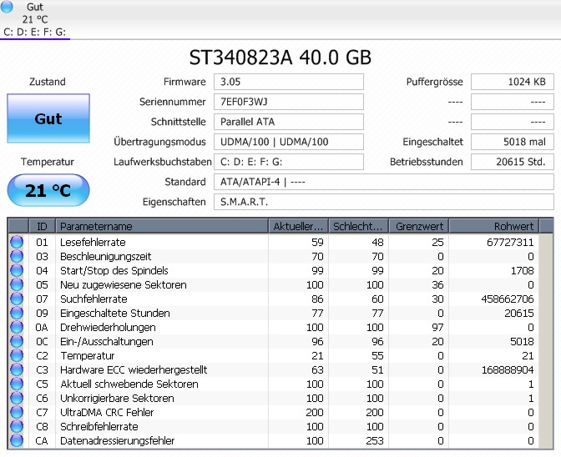Screen dimensions: 561x457
Task: Click the status orb beside Schreibfehlerrate
Action: 17,427
